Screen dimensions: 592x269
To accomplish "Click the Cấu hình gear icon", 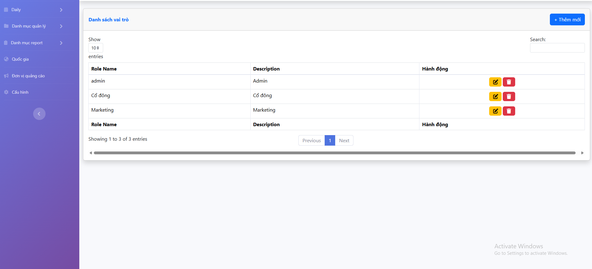I will click(6, 92).
